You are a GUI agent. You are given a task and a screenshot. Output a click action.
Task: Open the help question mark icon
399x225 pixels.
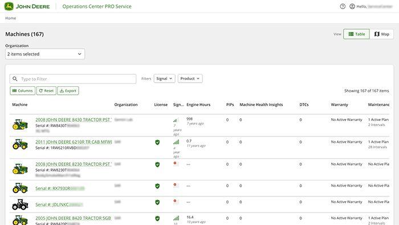343,6
